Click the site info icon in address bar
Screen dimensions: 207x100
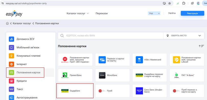(x=3, y=3)
